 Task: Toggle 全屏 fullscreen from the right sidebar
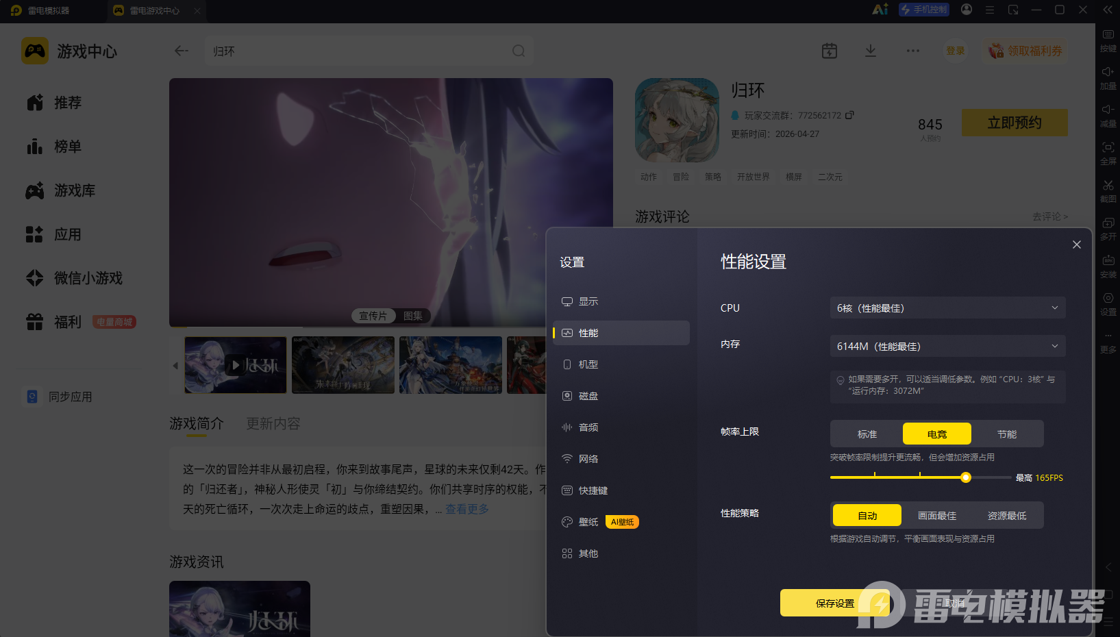(x=1108, y=153)
